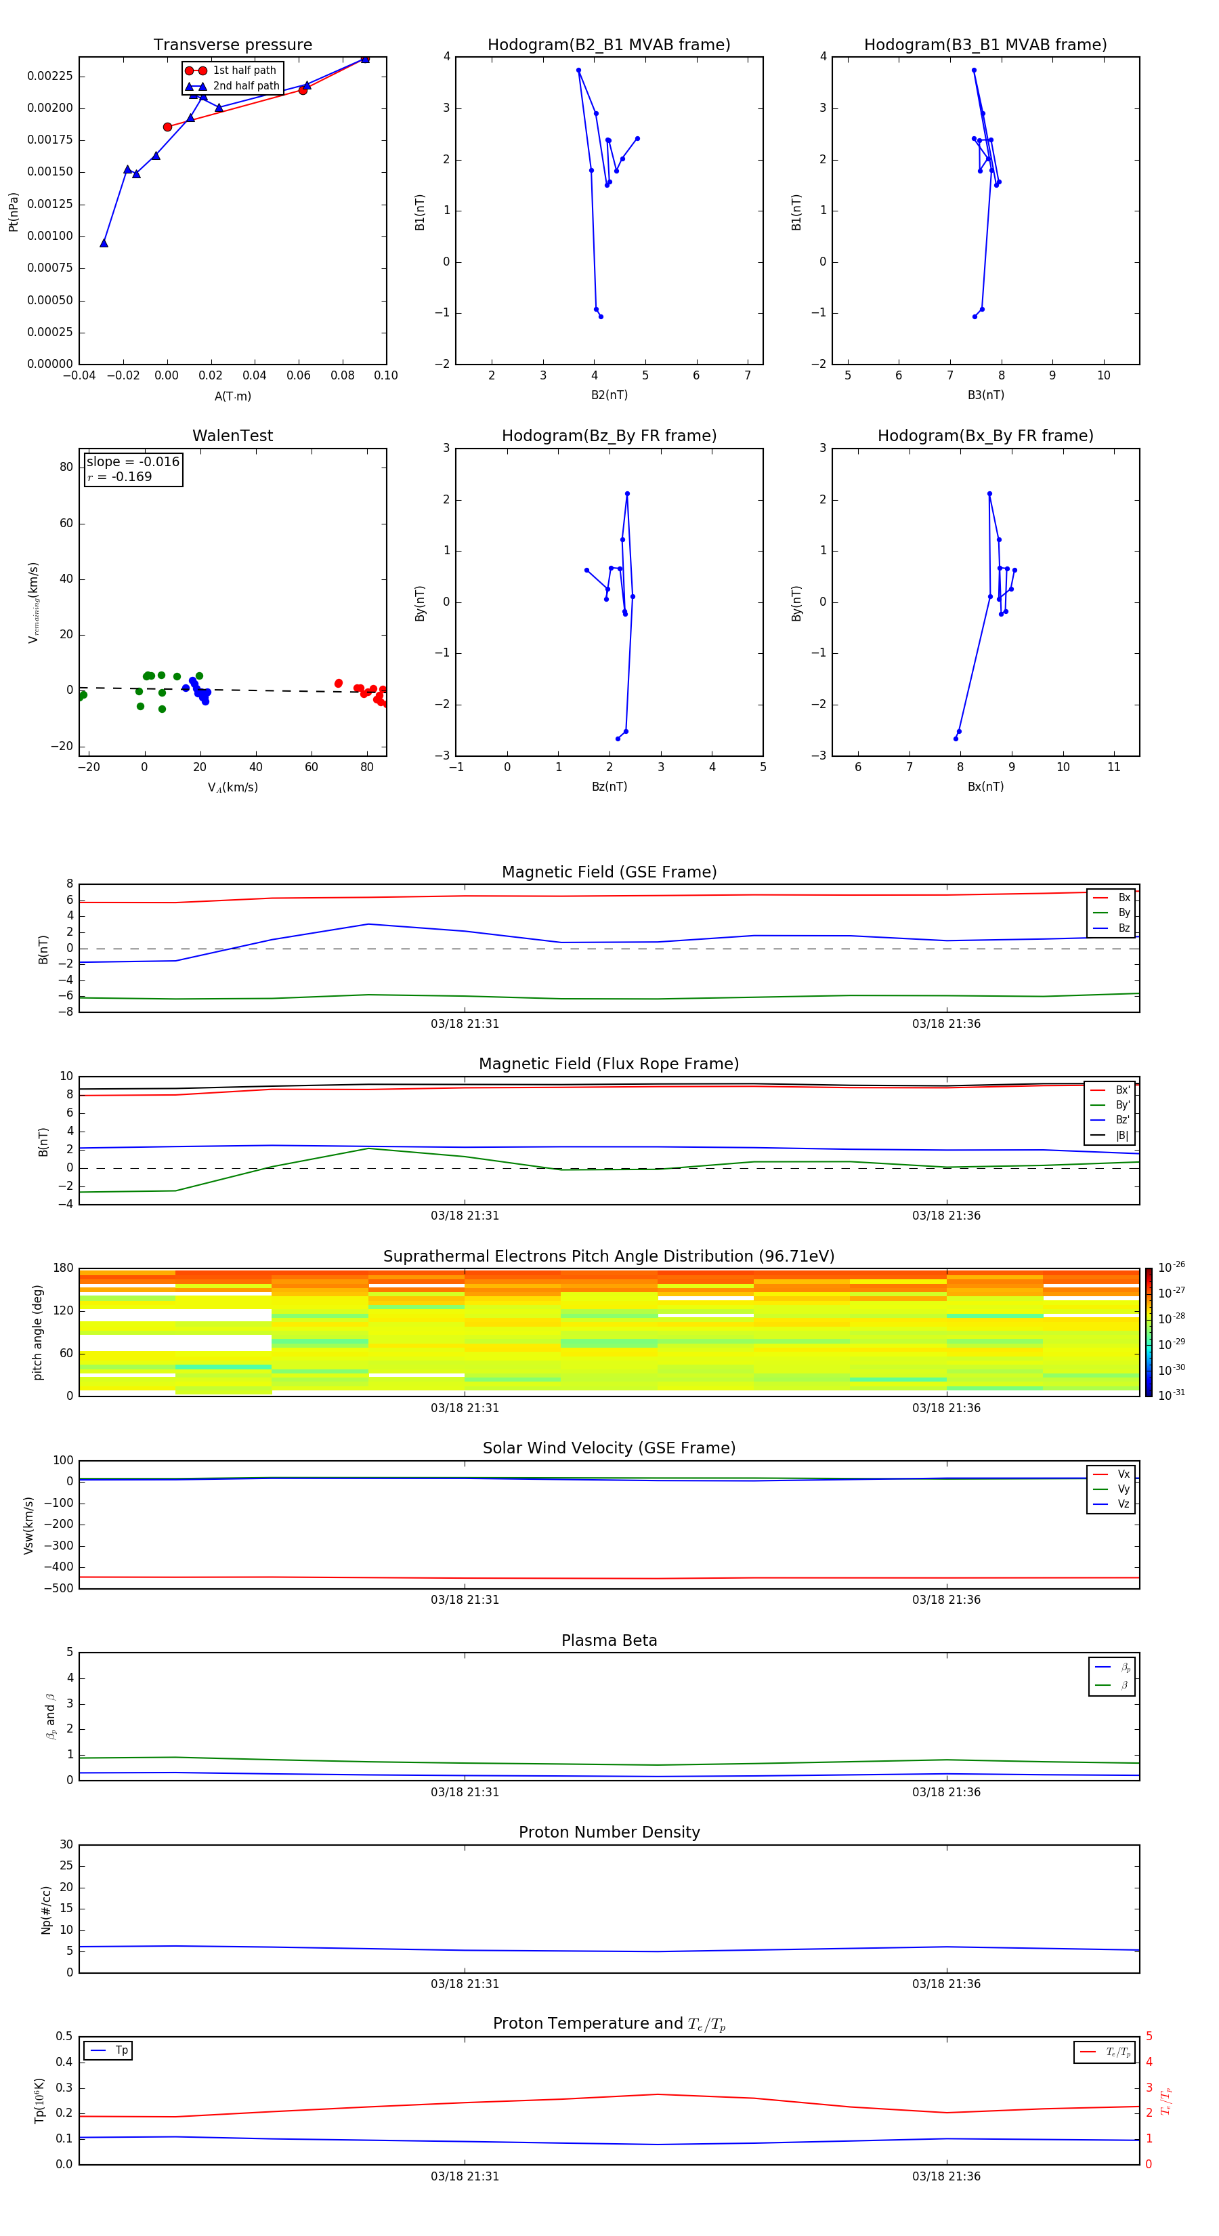Click the 'Vz' velocity legend entry
Image resolution: width=1219 pixels, height=2236 pixels.
coord(1111,1504)
